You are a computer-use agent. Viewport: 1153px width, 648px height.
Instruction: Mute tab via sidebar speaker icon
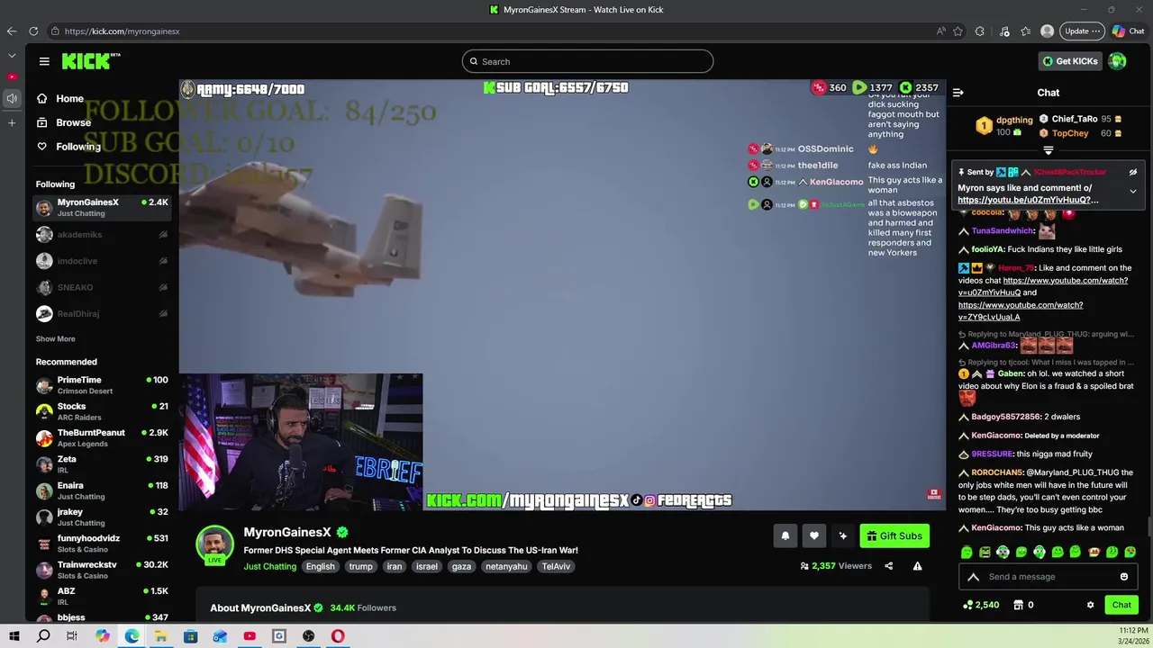pos(12,98)
